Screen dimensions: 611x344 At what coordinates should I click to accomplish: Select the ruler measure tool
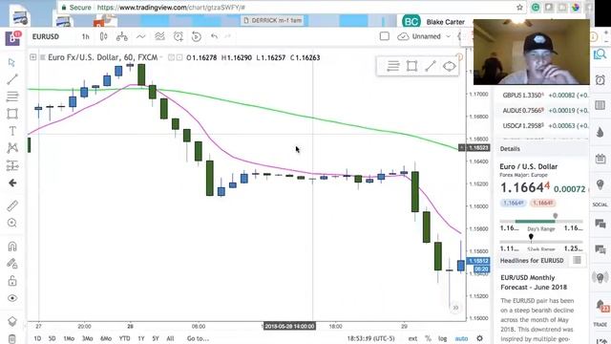click(12, 205)
